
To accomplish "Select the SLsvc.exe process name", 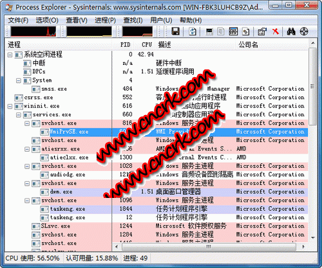I will (x=56, y=226).
